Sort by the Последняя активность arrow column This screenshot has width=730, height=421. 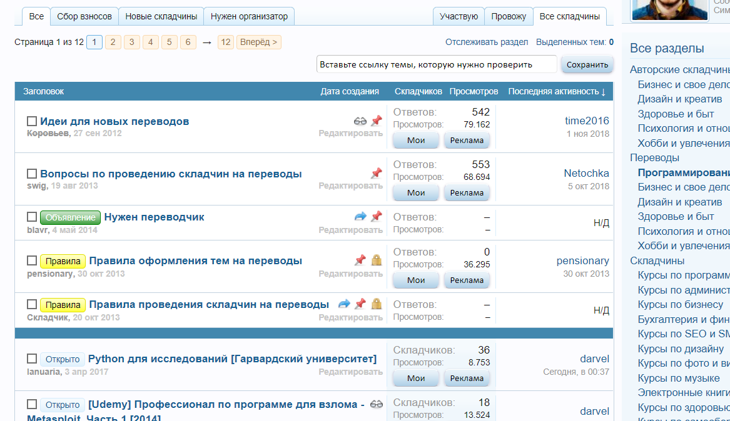coord(557,92)
